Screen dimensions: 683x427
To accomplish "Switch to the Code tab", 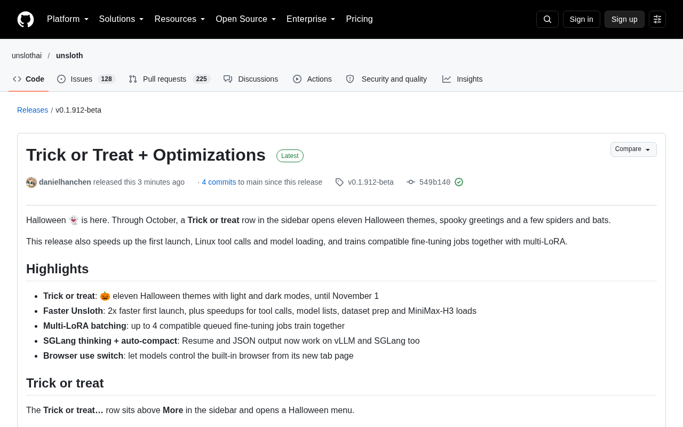I will pos(29,79).
